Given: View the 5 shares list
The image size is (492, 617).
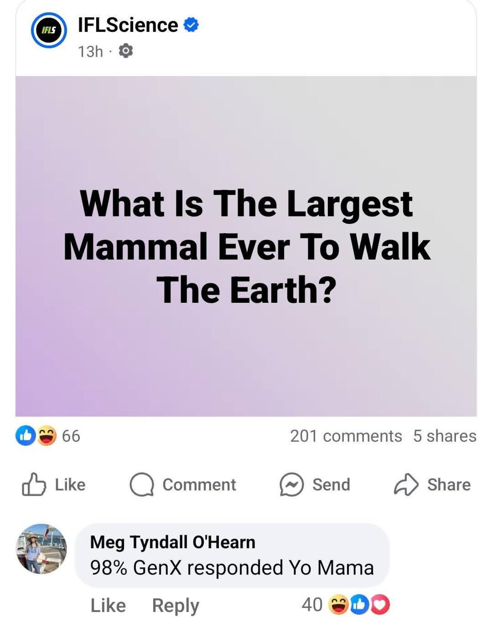Looking at the screenshot, I should tap(445, 436).
